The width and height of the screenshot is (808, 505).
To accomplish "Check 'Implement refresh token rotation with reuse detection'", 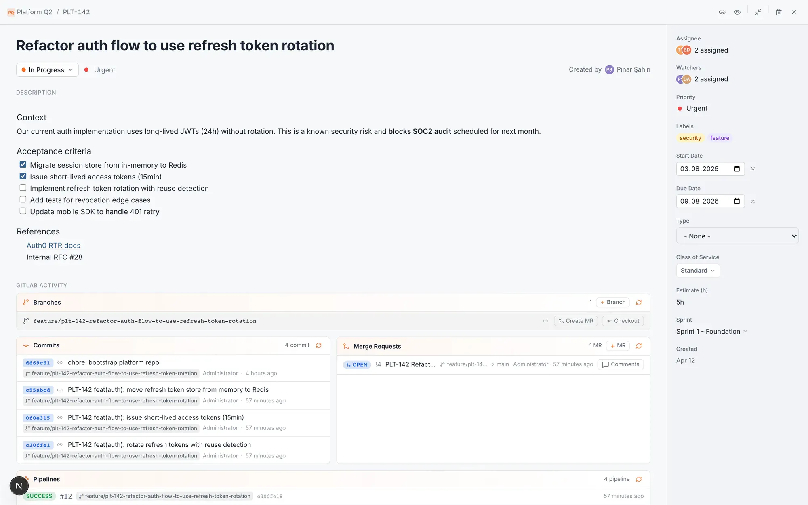I will coord(23,188).
